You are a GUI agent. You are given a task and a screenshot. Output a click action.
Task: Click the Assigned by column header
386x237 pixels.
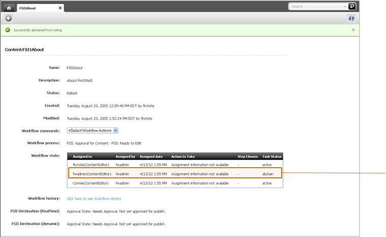[x=125, y=156]
